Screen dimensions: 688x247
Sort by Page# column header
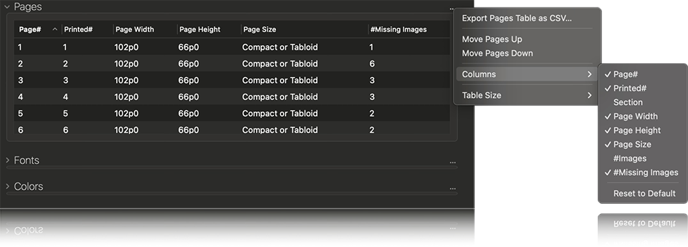point(30,30)
